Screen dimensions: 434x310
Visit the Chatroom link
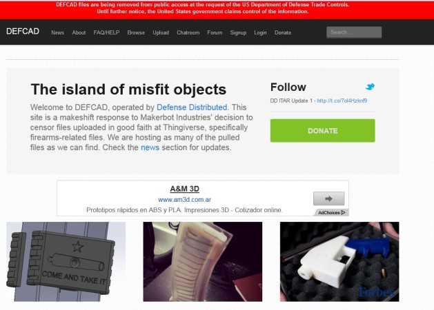188,32
